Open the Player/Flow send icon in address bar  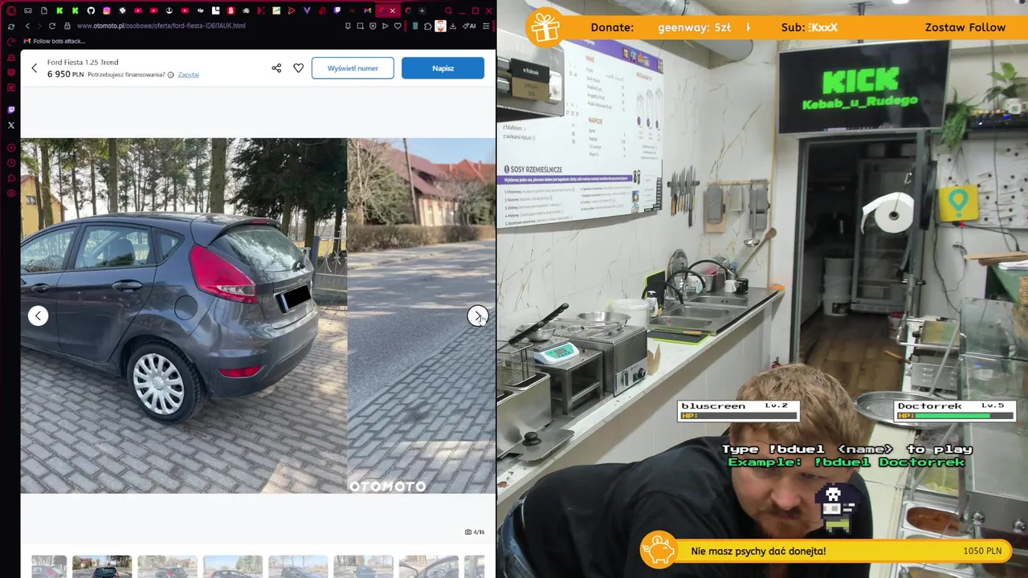coord(385,26)
